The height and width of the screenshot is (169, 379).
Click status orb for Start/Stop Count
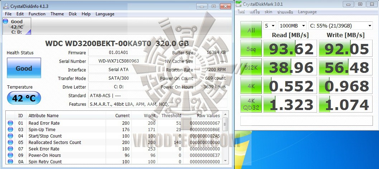(x=10, y=136)
